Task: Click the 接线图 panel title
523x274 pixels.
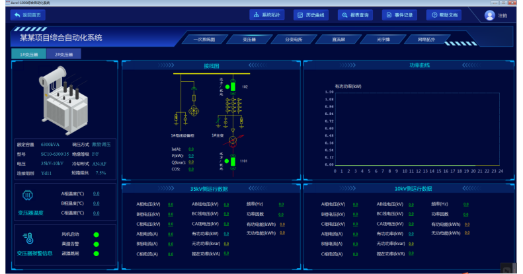Action: [212, 66]
